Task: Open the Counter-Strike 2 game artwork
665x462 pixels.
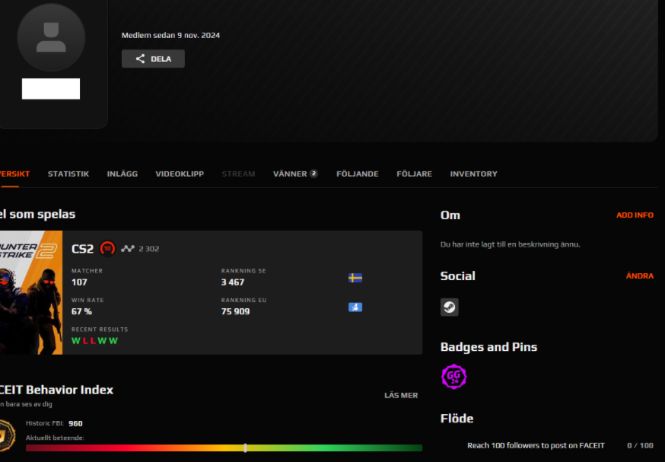Action: click(31, 293)
